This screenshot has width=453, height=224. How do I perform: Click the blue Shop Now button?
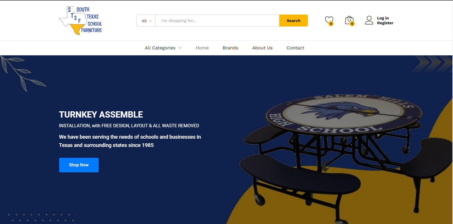tap(79, 165)
